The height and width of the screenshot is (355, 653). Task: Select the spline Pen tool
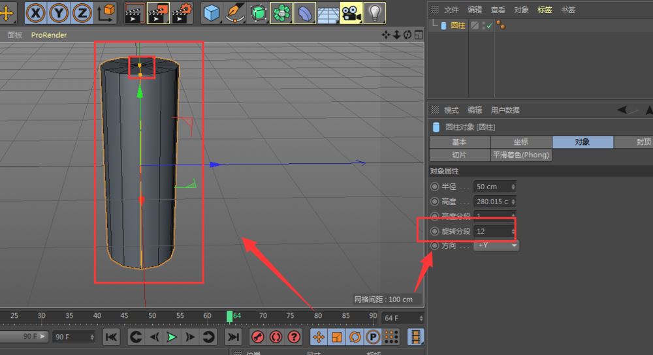click(x=234, y=12)
